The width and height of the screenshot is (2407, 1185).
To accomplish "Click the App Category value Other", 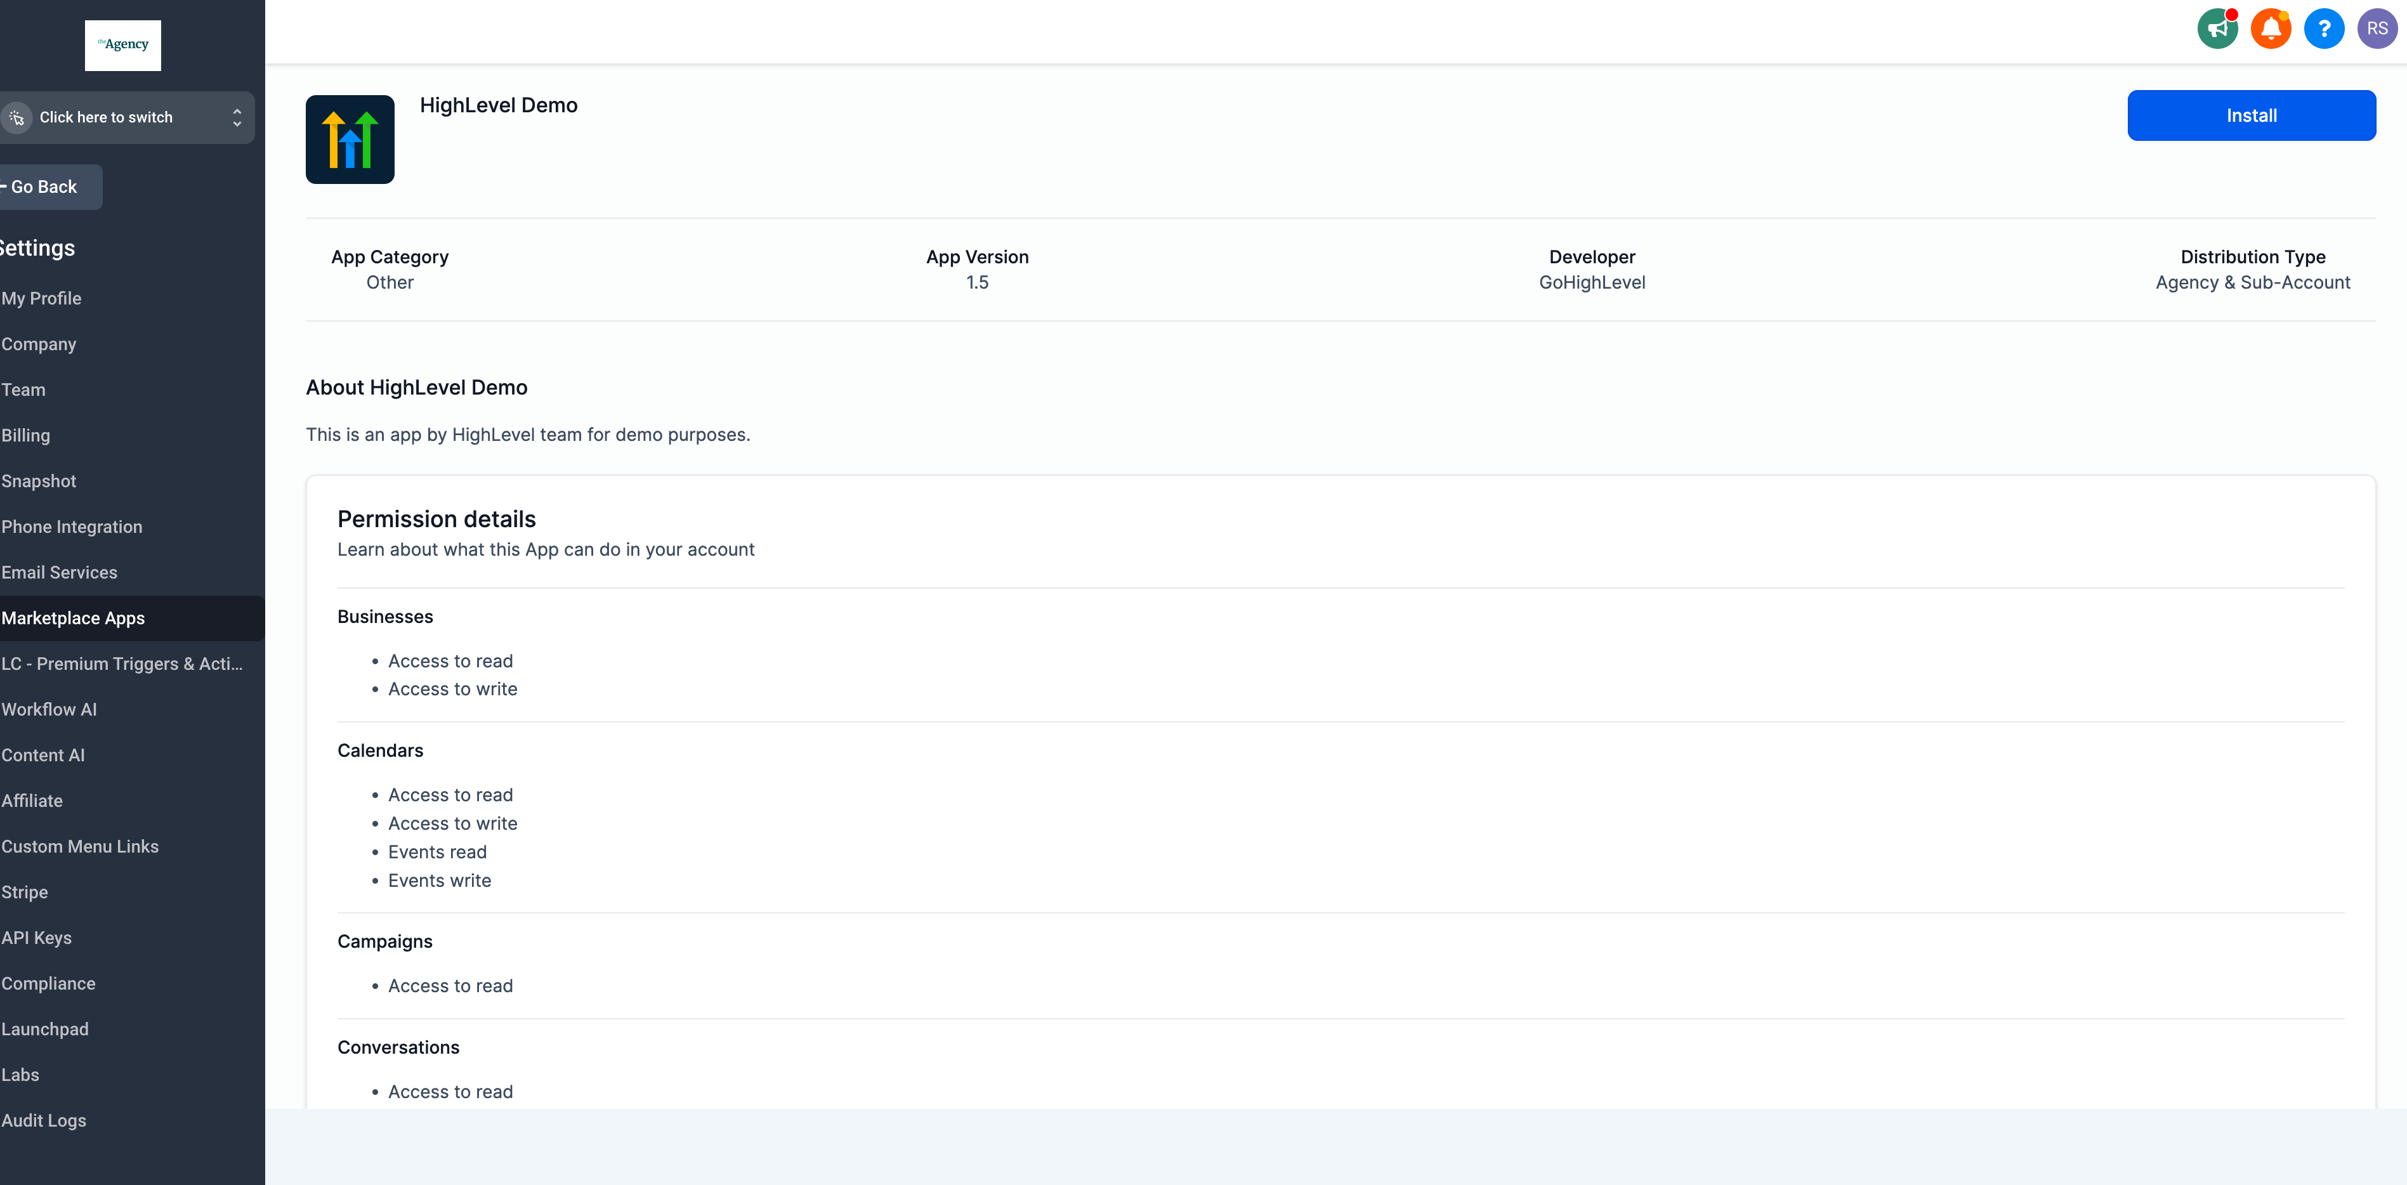I will coord(390,282).
